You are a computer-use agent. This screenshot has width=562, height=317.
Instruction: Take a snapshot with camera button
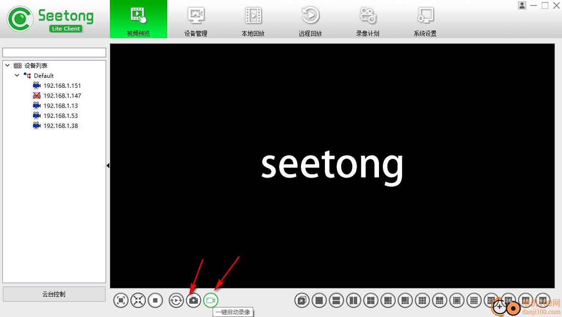(x=193, y=300)
